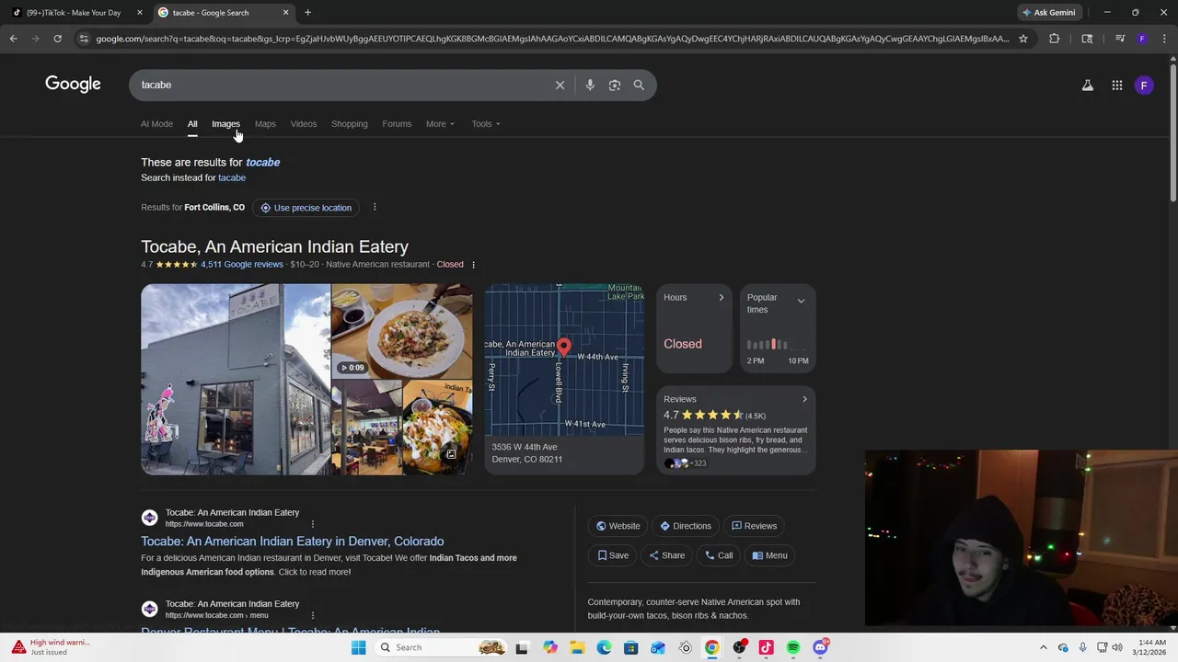
Task: Switch to the Forums results tab
Action: (397, 124)
